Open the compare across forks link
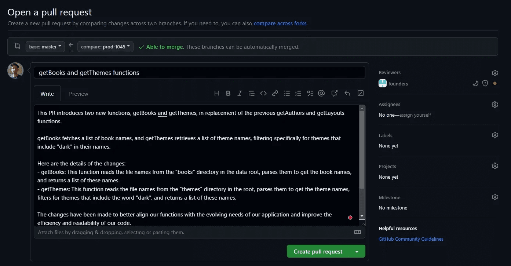This screenshot has height=266, width=511. point(280,23)
